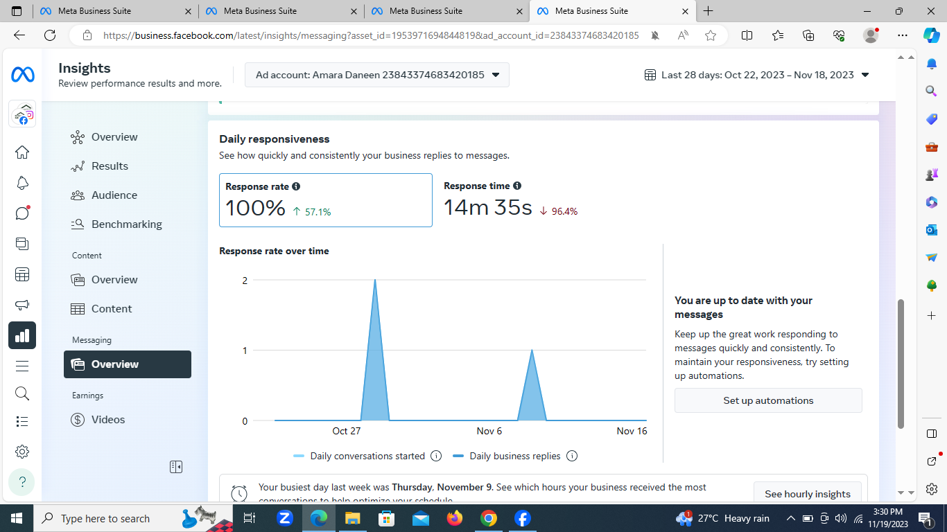Open browser Settings and more menu

point(902,35)
